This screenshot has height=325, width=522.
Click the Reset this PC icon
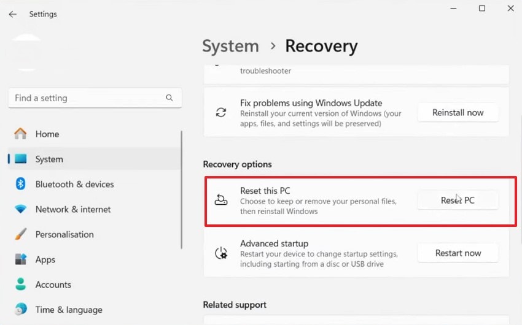coord(221,200)
